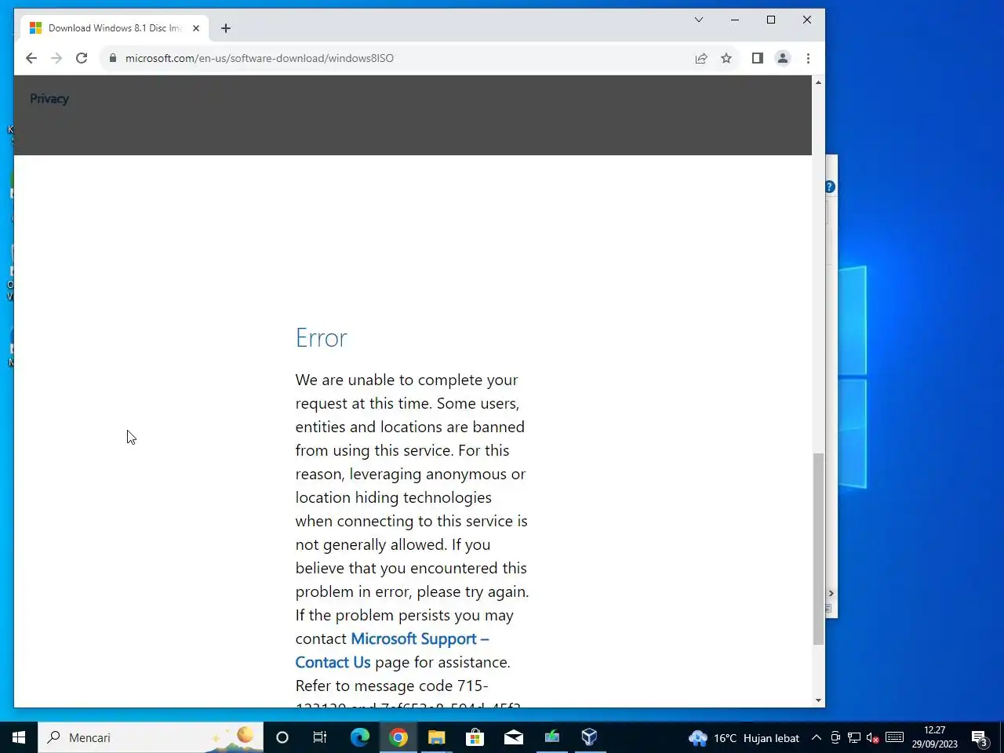Viewport: 1004px width, 753px height.
Task: Open Chrome's three-dot menu
Action: [x=808, y=58]
